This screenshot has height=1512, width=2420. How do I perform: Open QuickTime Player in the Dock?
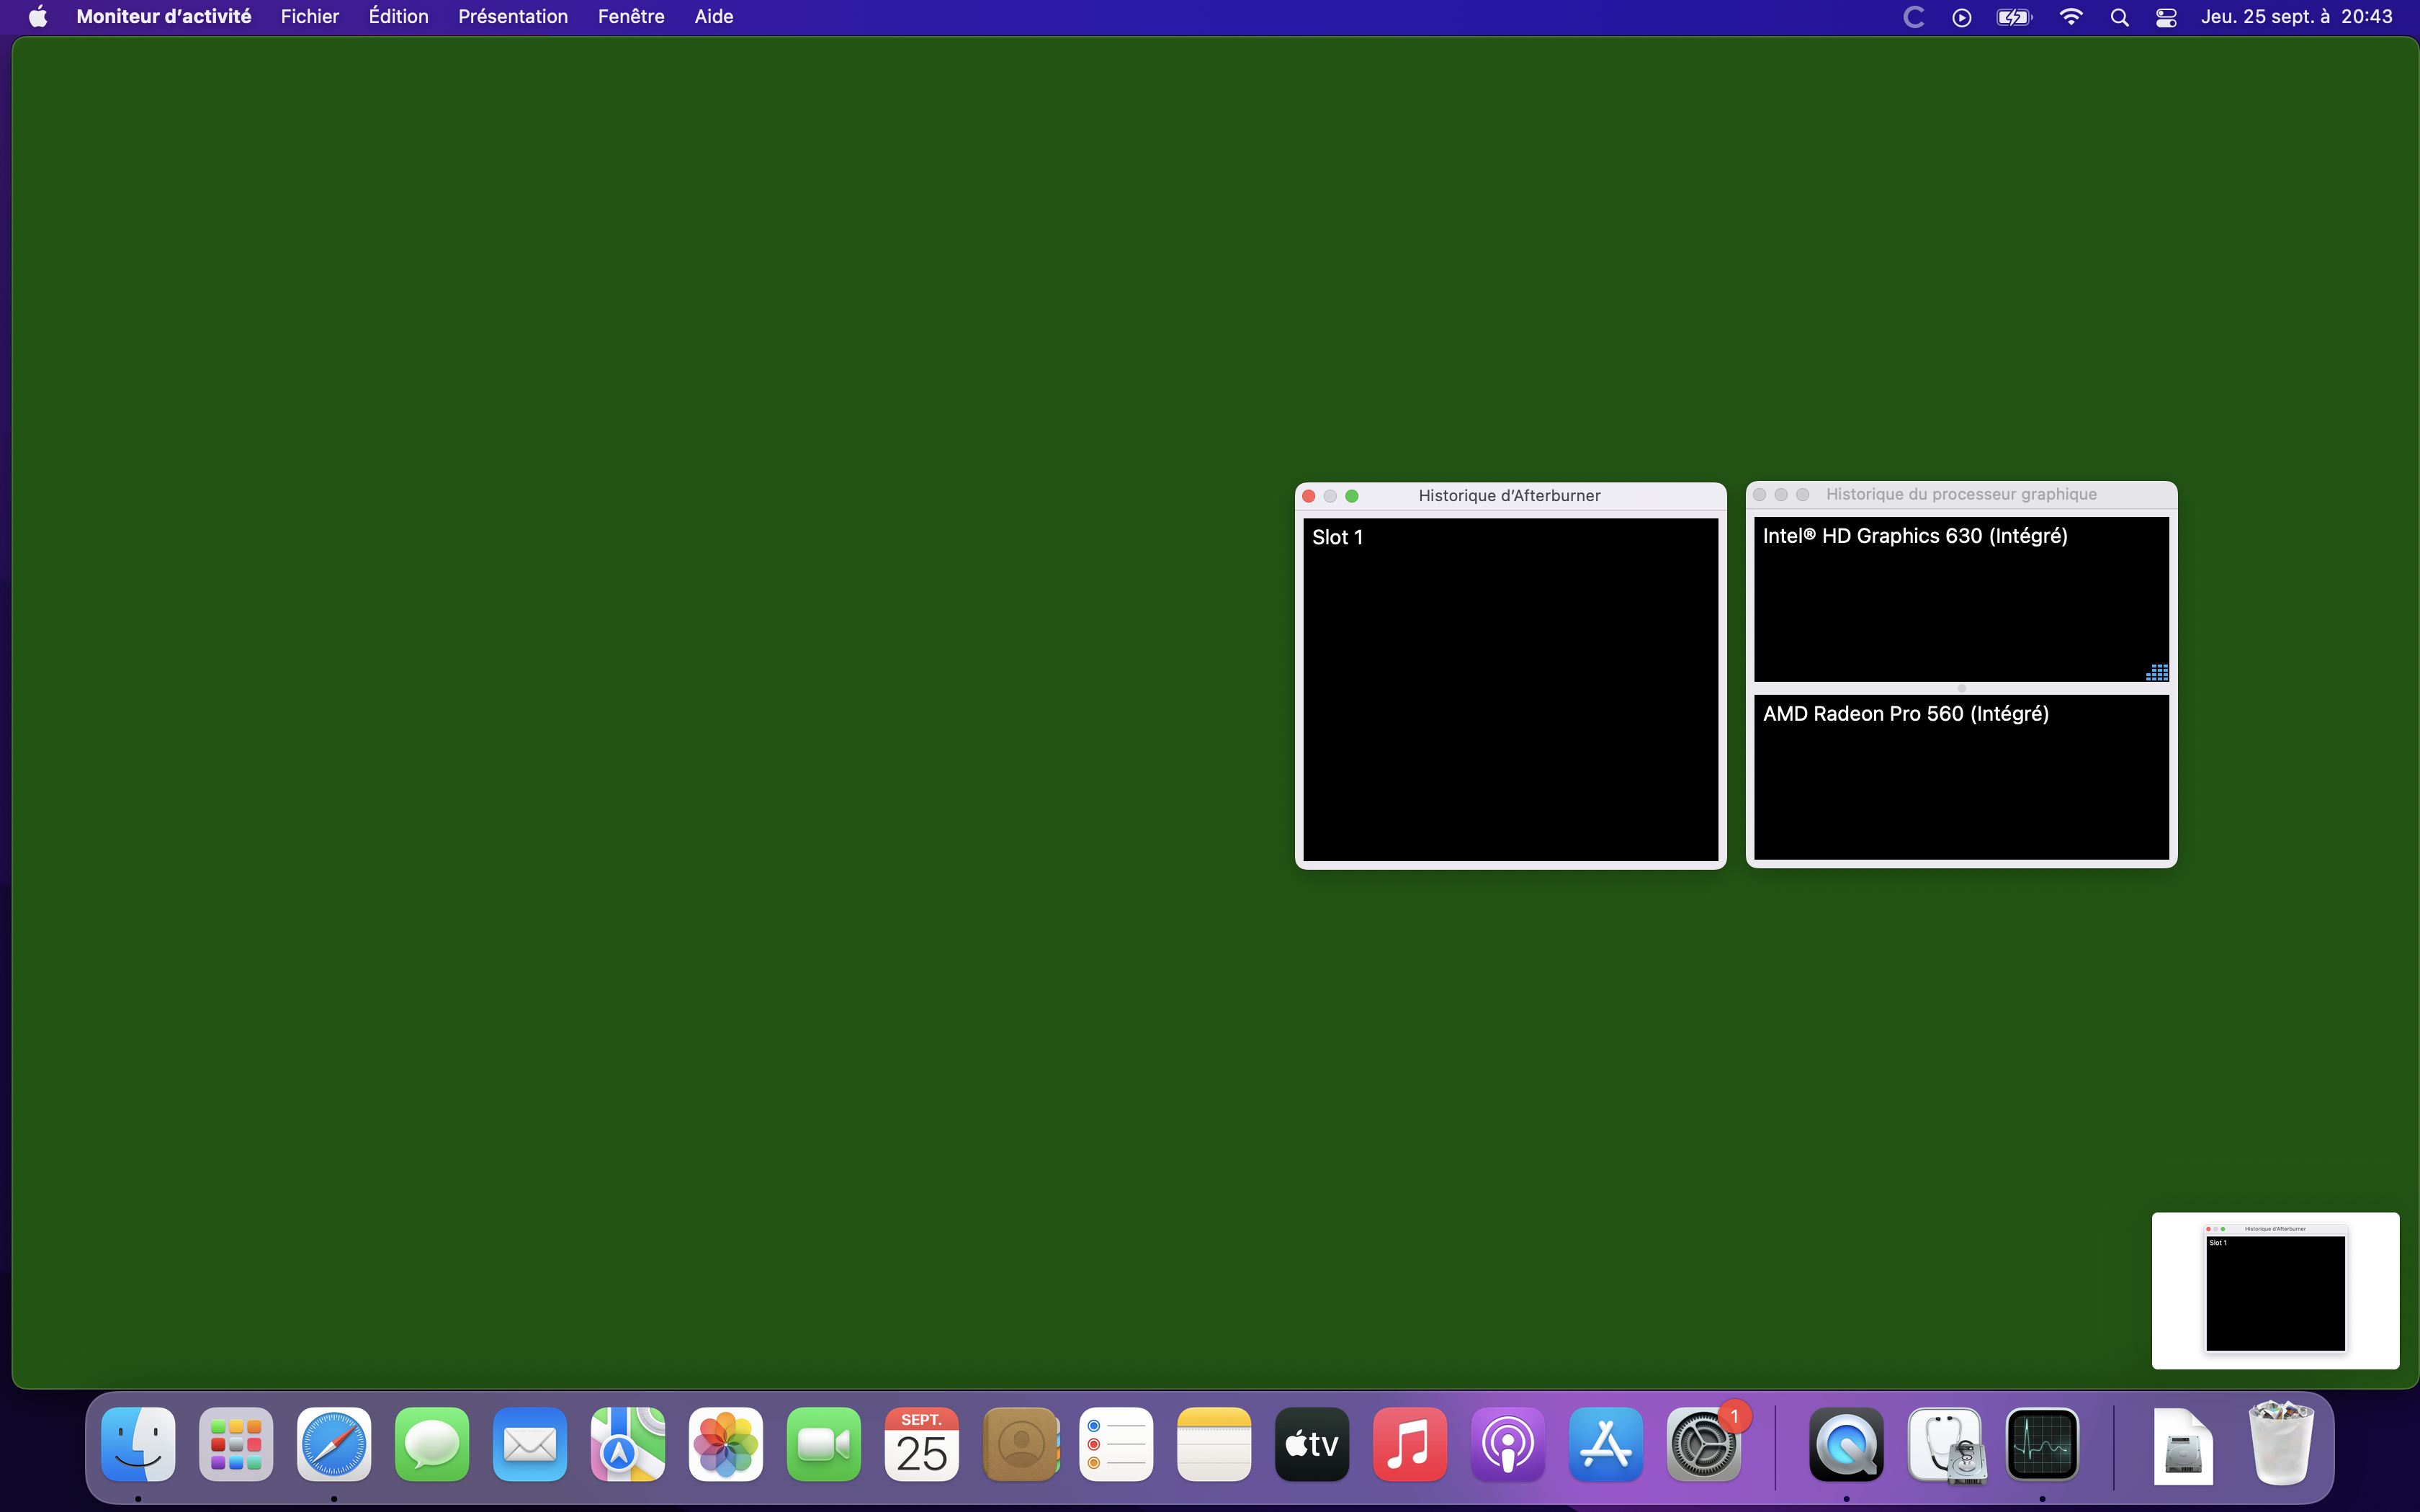tap(1846, 1444)
